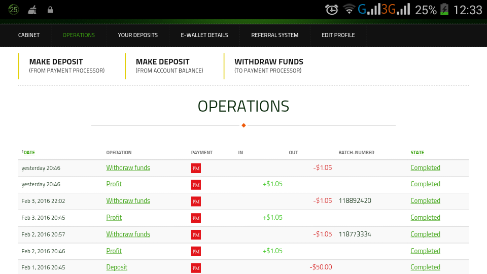The width and height of the screenshot is (487, 274).
Task: Choose Make Deposit from account balance
Action: coord(169,66)
